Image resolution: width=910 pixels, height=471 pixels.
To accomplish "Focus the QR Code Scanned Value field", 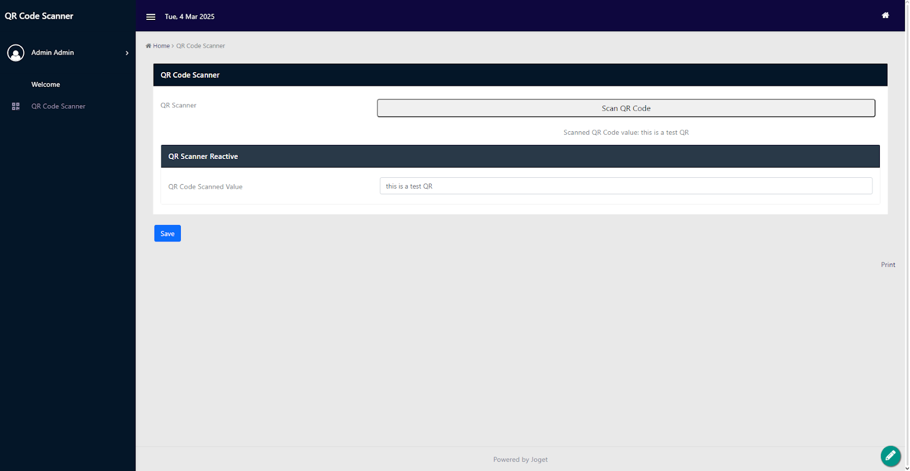I will pyautogui.click(x=626, y=186).
